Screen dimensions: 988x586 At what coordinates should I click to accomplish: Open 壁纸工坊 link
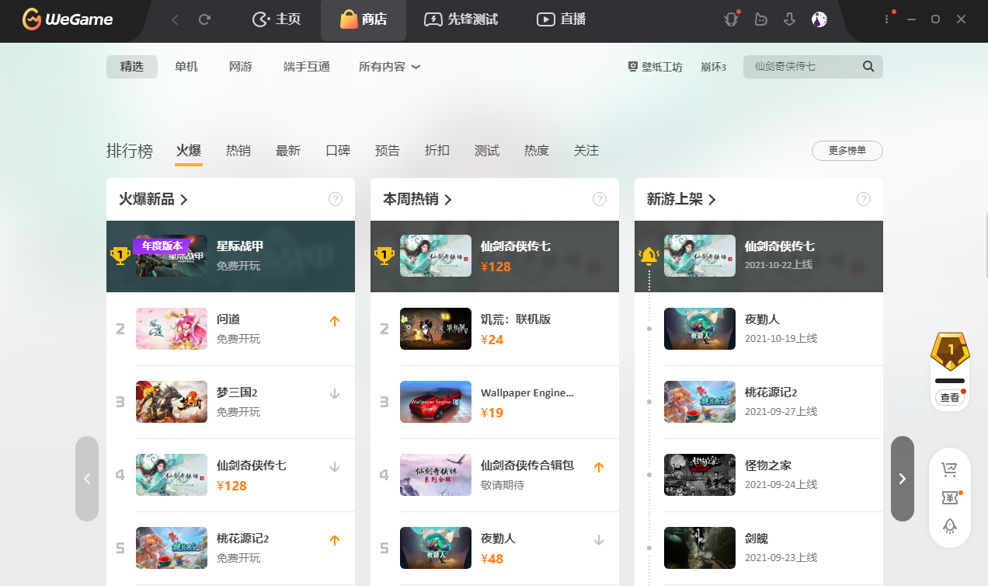tap(655, 67)
